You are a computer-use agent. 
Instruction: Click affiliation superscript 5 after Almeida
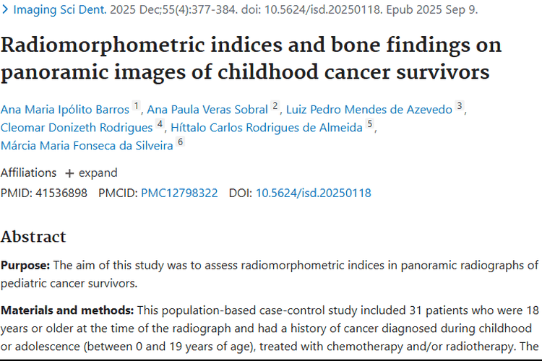370,124
